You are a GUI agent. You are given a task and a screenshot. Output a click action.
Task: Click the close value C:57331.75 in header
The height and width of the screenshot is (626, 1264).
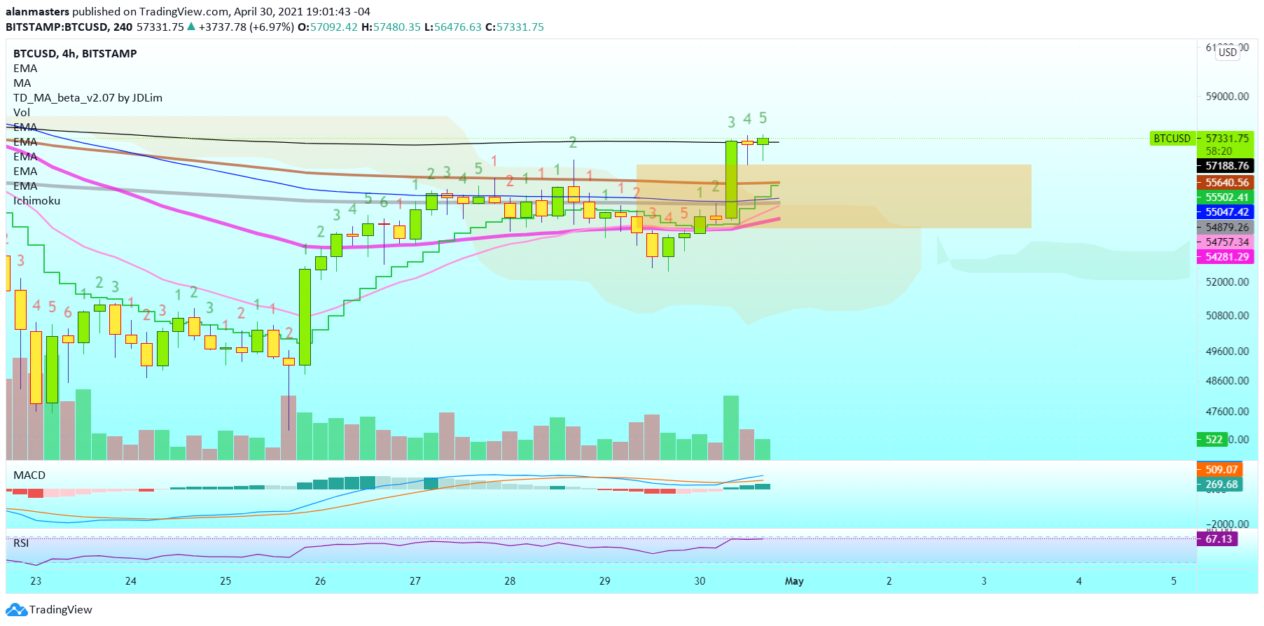(515, 27)
